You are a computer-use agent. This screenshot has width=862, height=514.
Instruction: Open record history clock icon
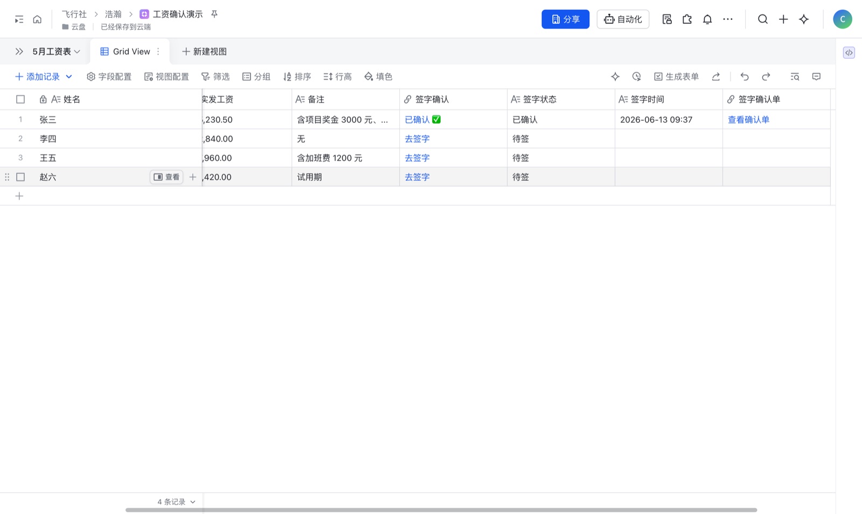637,76
